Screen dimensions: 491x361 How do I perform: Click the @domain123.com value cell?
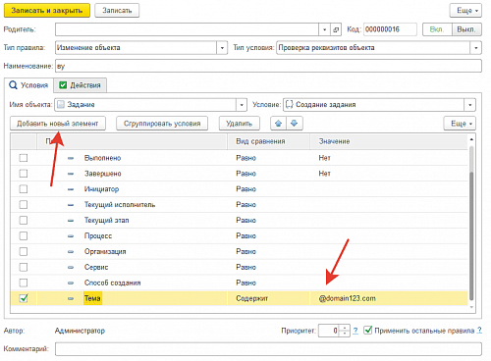pyautogui.click(x=388, y=298)
